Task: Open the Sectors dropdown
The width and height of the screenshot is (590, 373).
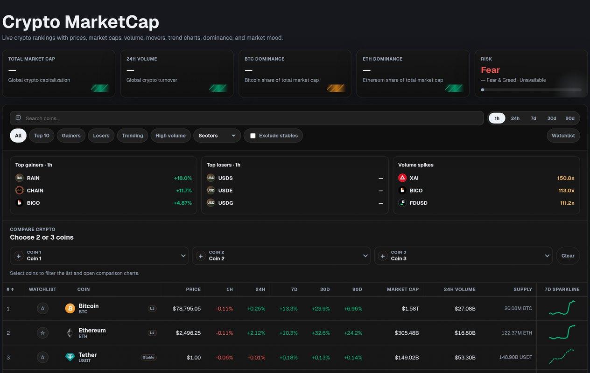Action: pyautogui.click(x=217, y=136)
